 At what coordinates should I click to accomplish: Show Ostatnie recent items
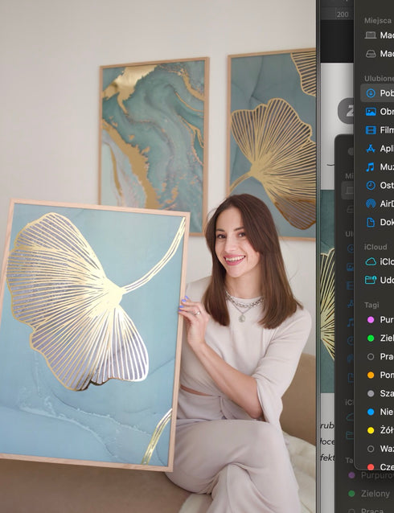(x=377, y=186)
